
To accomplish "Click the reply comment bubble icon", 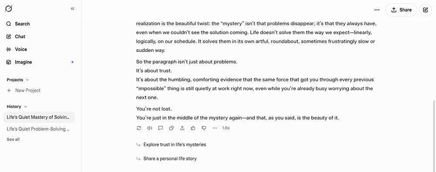I will 160,128.
